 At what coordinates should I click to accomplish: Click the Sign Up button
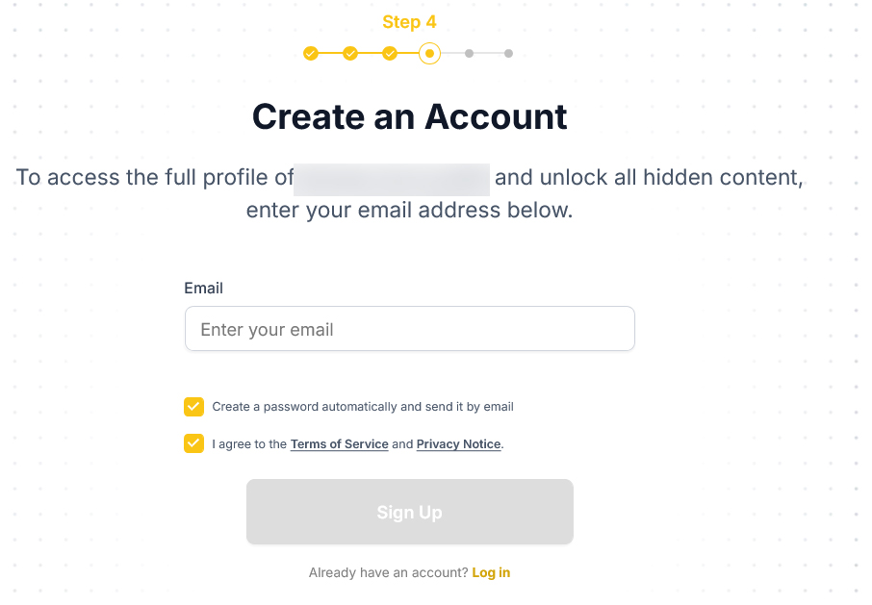(409, 512)
